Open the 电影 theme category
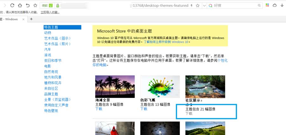The height and width of the screenshot is (135, 286). click(48, 66)
